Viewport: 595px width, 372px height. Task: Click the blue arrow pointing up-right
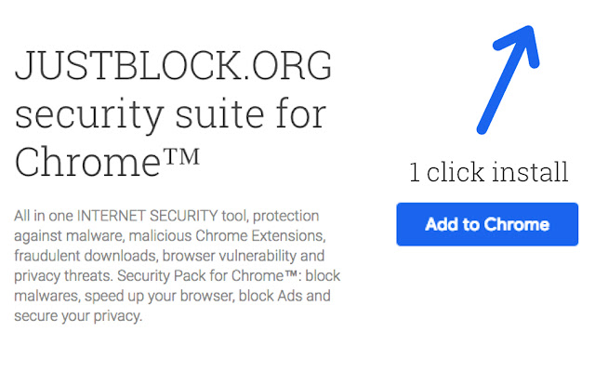coord(507,78)
